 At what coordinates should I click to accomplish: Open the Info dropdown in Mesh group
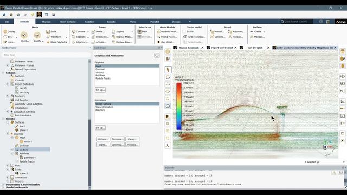pos(16,37)
